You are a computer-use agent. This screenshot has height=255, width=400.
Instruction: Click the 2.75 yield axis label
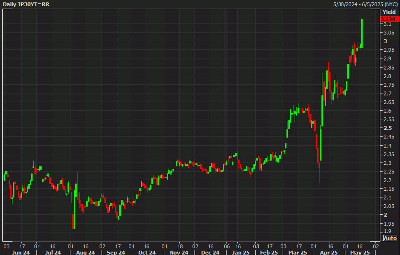[x=389, y=85]
